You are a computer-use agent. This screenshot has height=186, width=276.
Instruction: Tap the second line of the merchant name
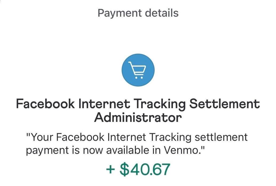point(138,117)
